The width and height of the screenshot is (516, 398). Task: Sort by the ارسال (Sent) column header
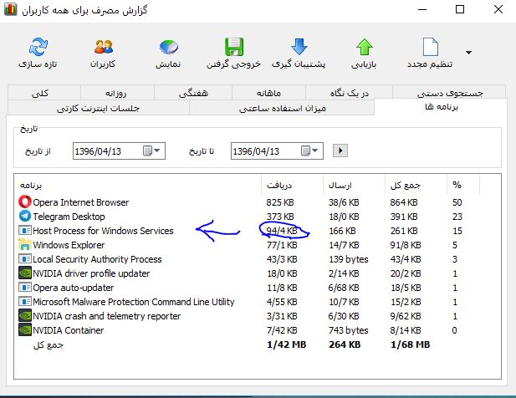click(x=354, y=185)
